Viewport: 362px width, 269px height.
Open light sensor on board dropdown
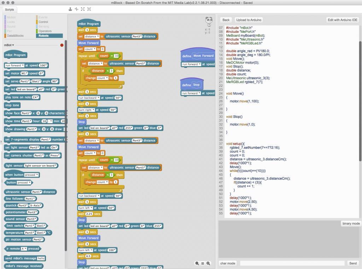(x=40, y=166)
